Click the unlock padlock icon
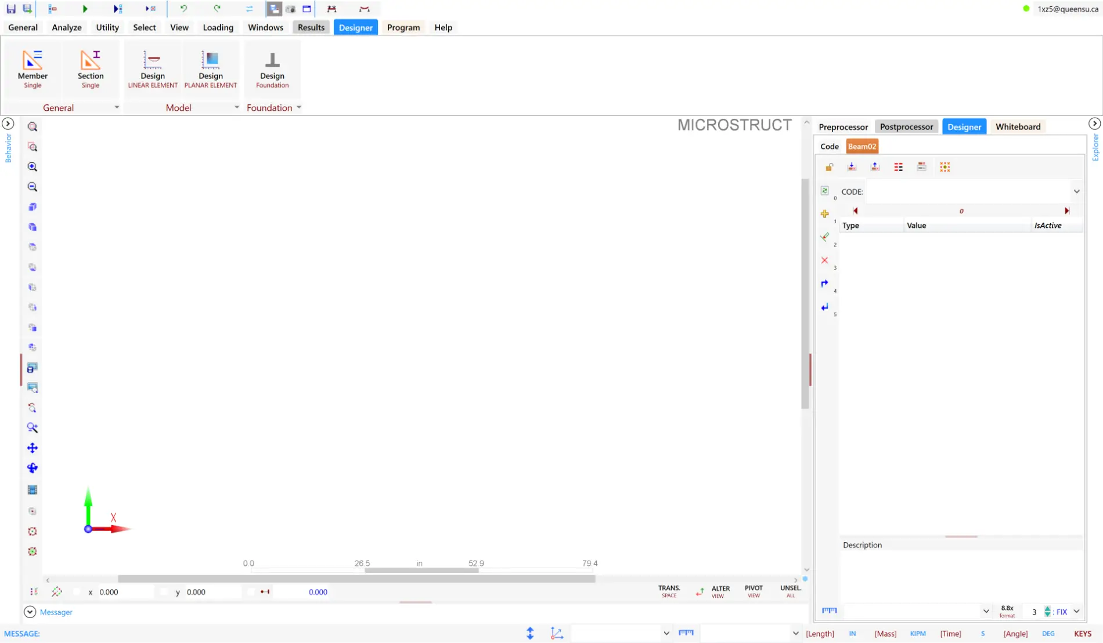The width and height of the screenshot is (1103, 643). 829,167
